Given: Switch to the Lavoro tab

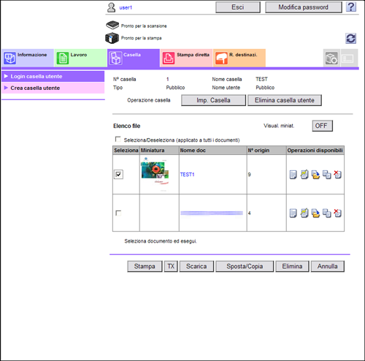Looking at the screenshot, I should (80, 58).
